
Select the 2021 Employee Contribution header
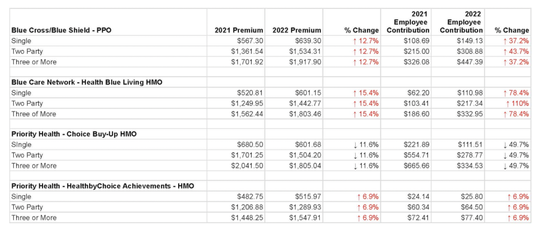click(408, 22)
